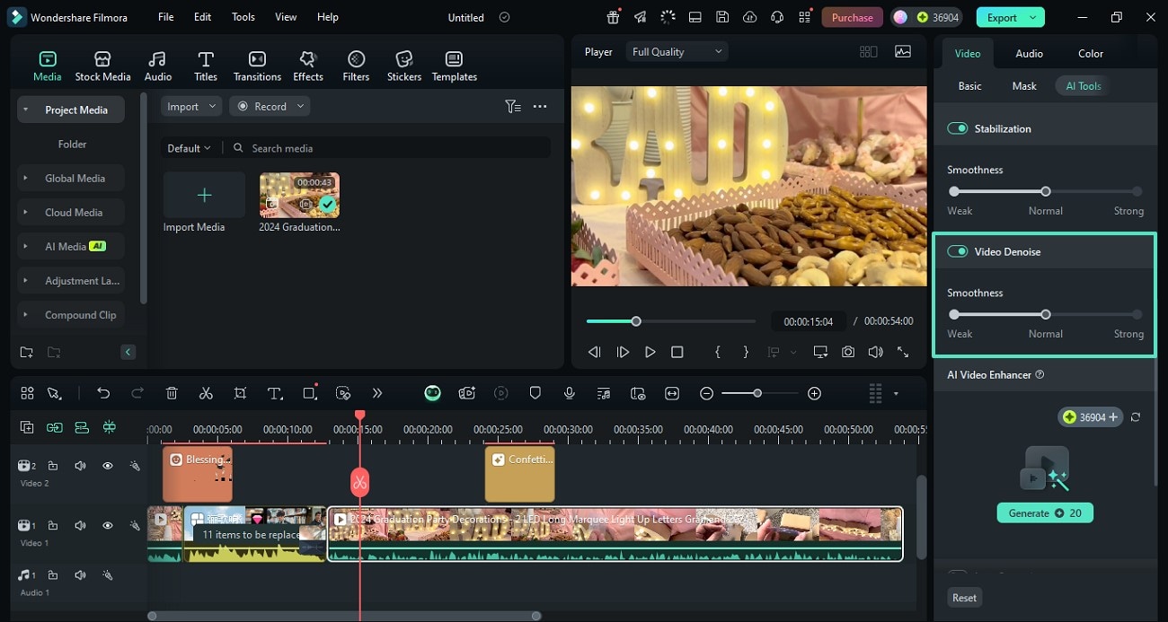The image size is (1168, 622).
Task: Lock the Audio 1 track
Action: click(x=53, y=574)
